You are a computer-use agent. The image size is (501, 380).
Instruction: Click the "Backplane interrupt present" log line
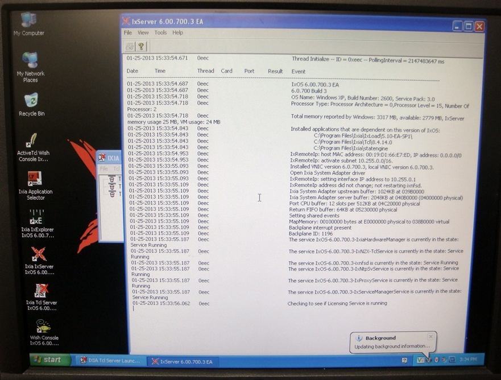[x=320, y=228]
